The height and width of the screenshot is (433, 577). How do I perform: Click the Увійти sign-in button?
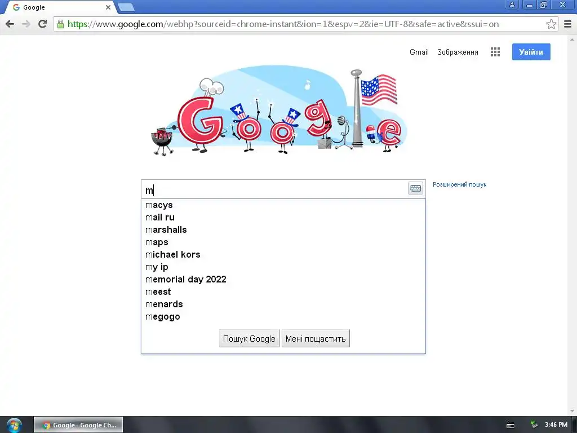coord(531,52)
